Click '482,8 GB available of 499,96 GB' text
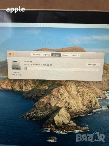The width and height of the screenshot is (109, 146). (38, 65)
